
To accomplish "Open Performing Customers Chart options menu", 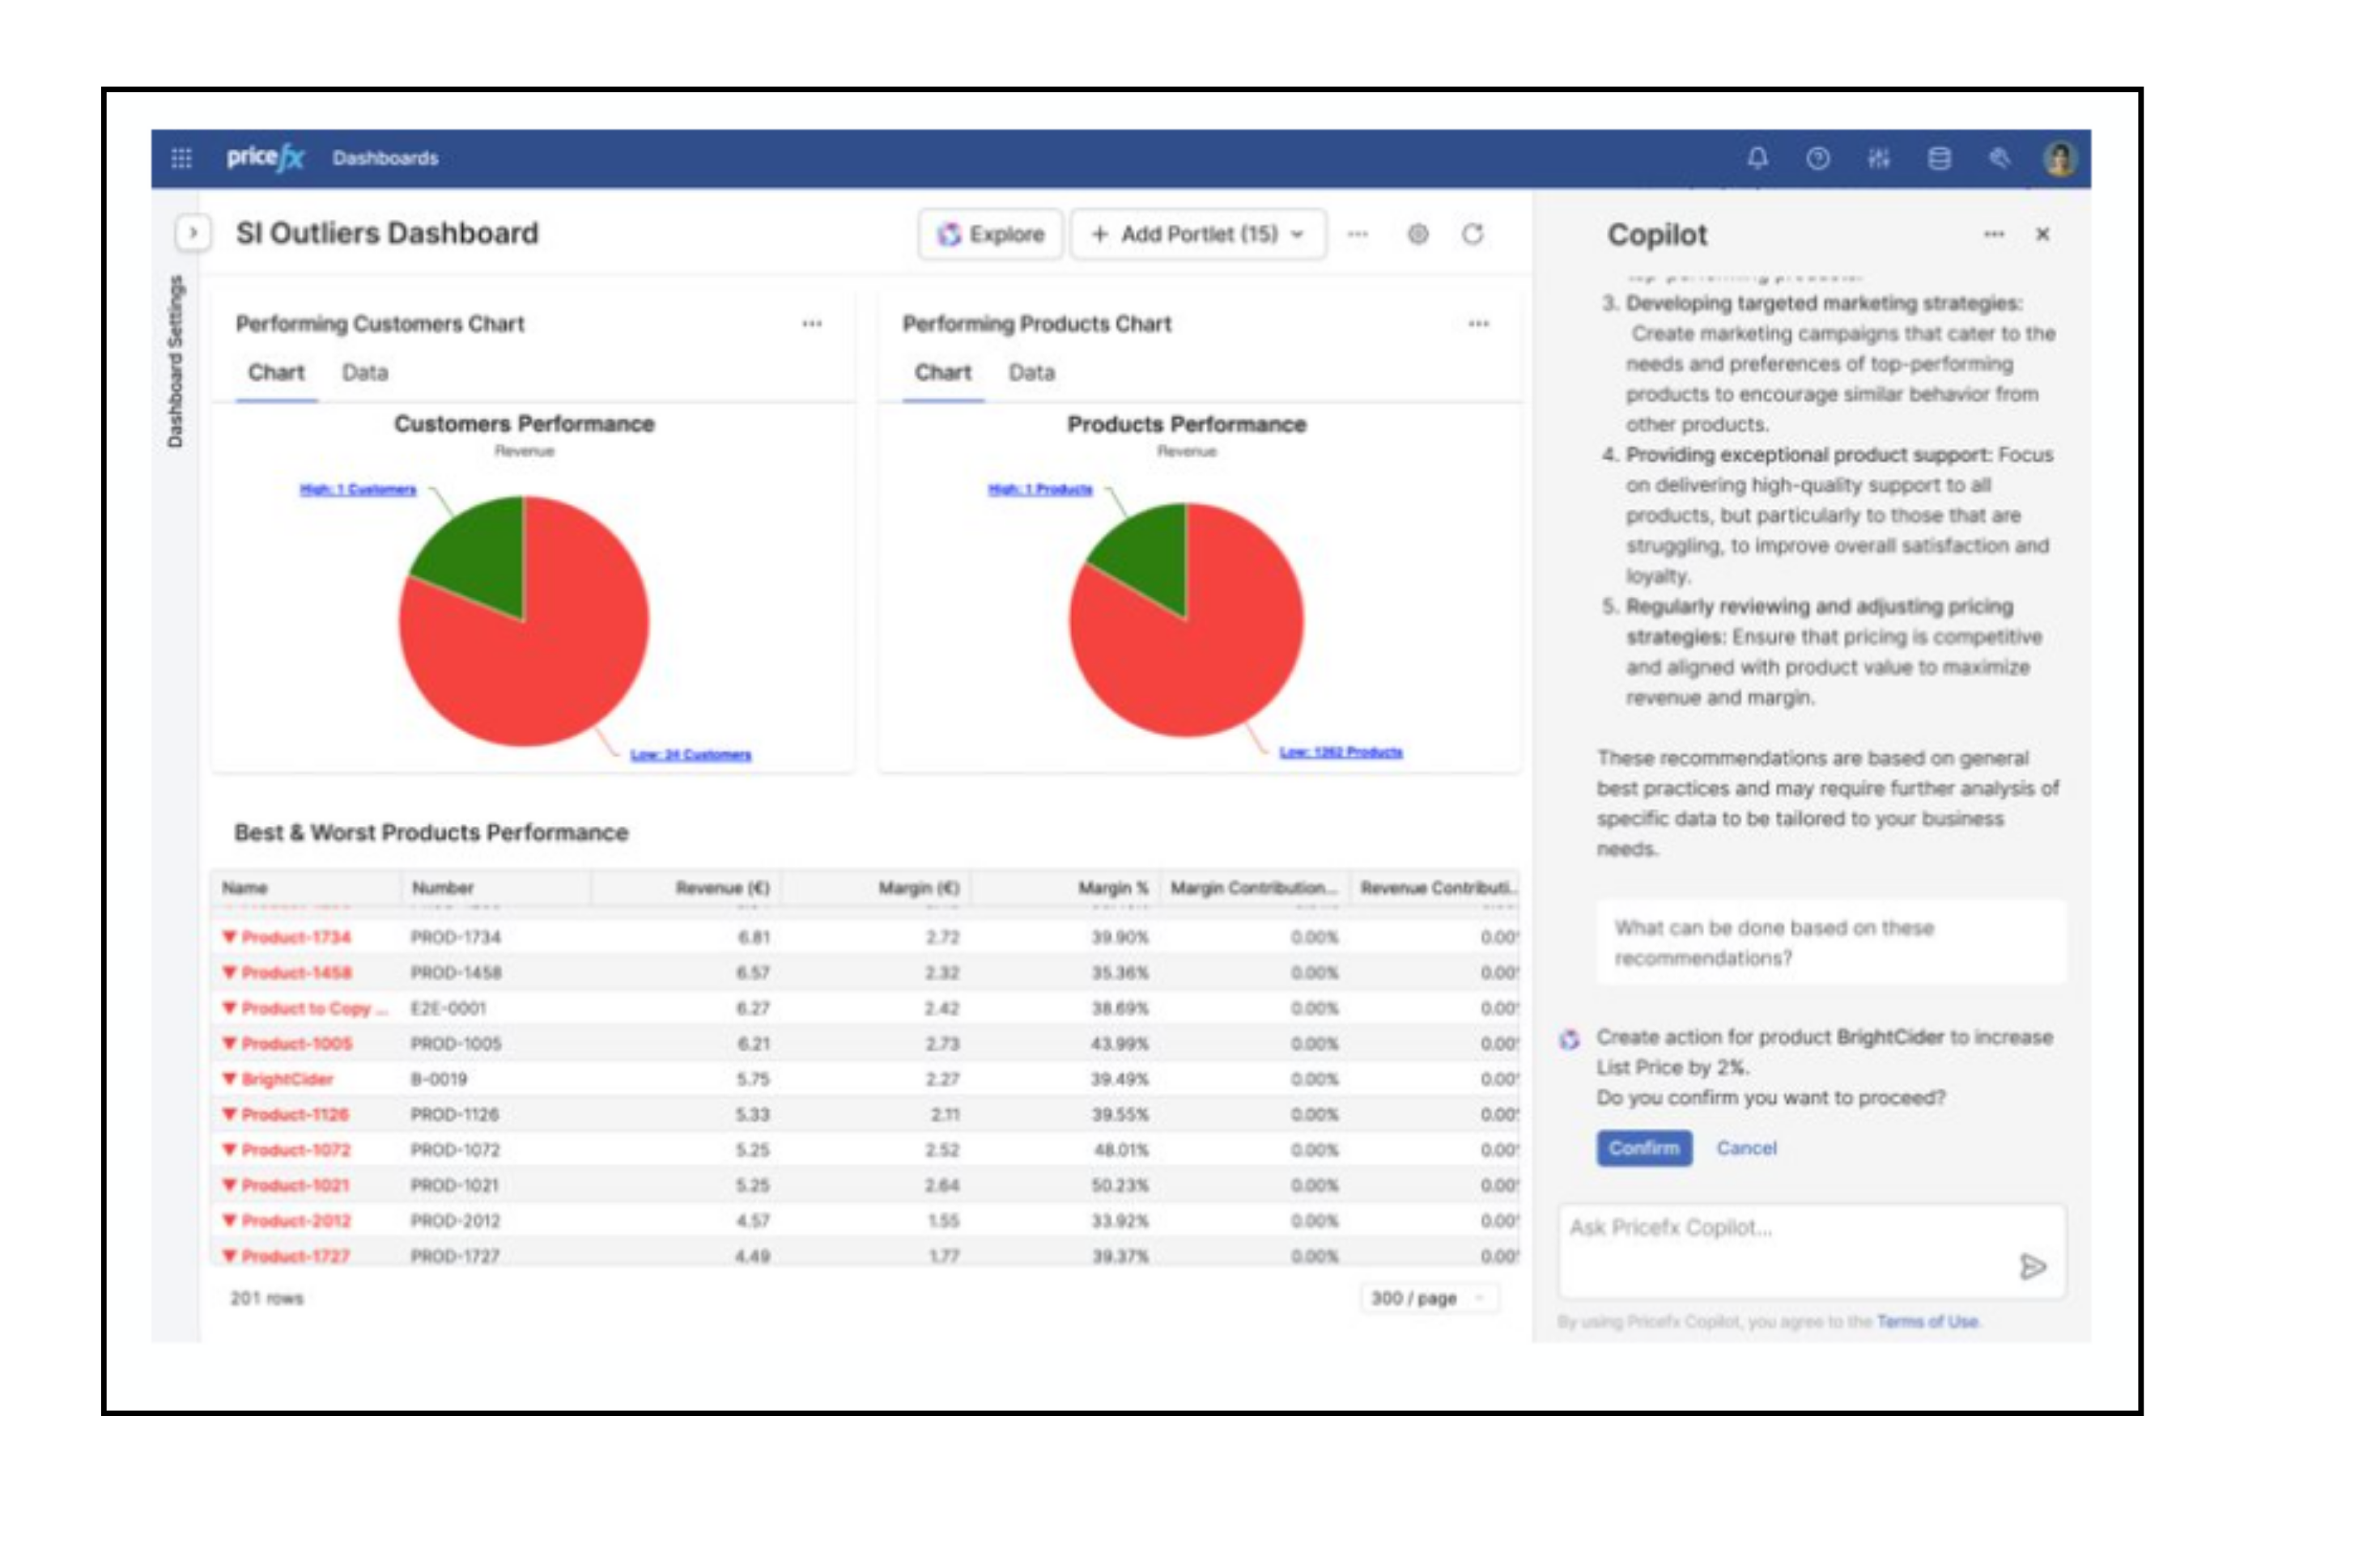I will point(811,324).
